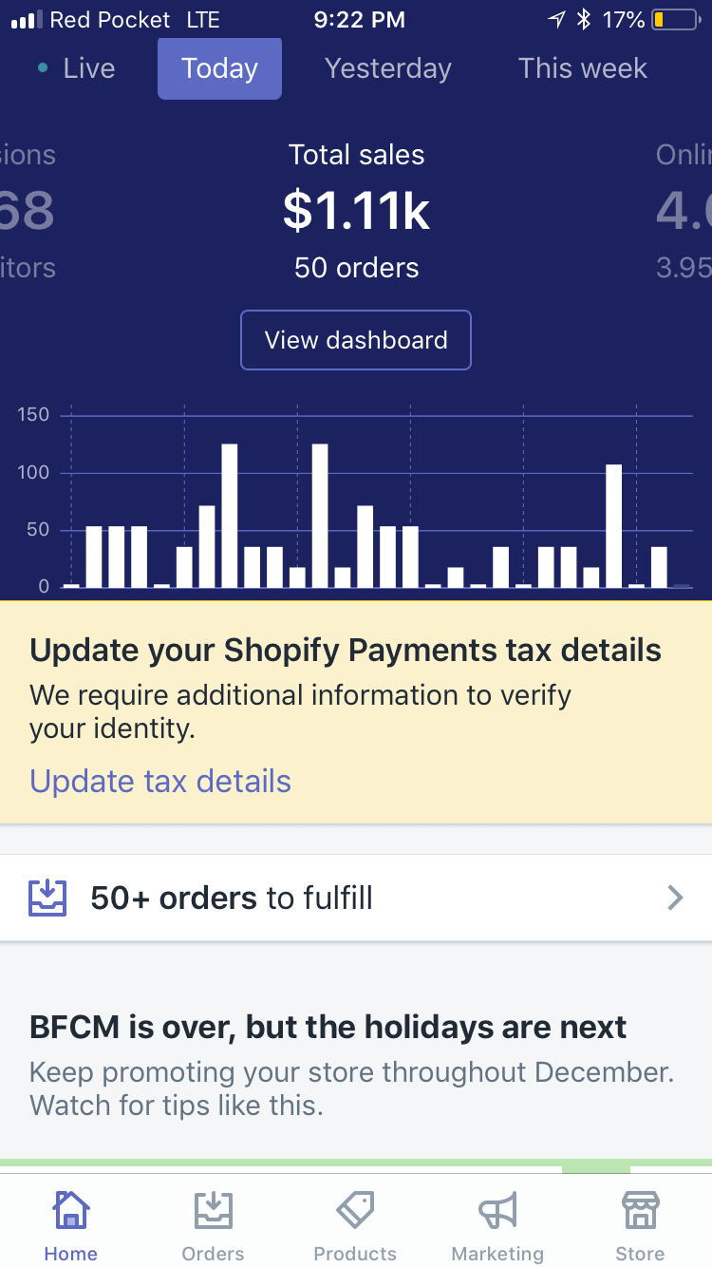Switch to the Yesterday tab

coord(387,68)
